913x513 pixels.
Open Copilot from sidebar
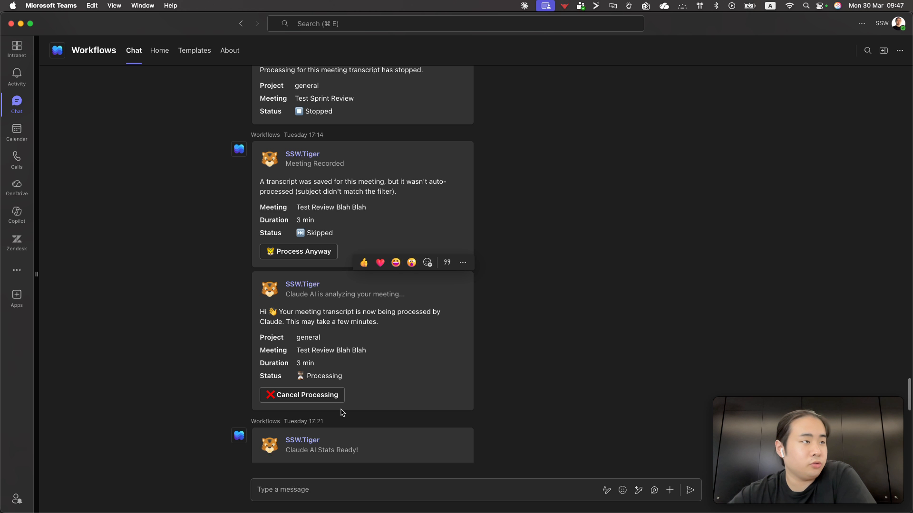17,215
